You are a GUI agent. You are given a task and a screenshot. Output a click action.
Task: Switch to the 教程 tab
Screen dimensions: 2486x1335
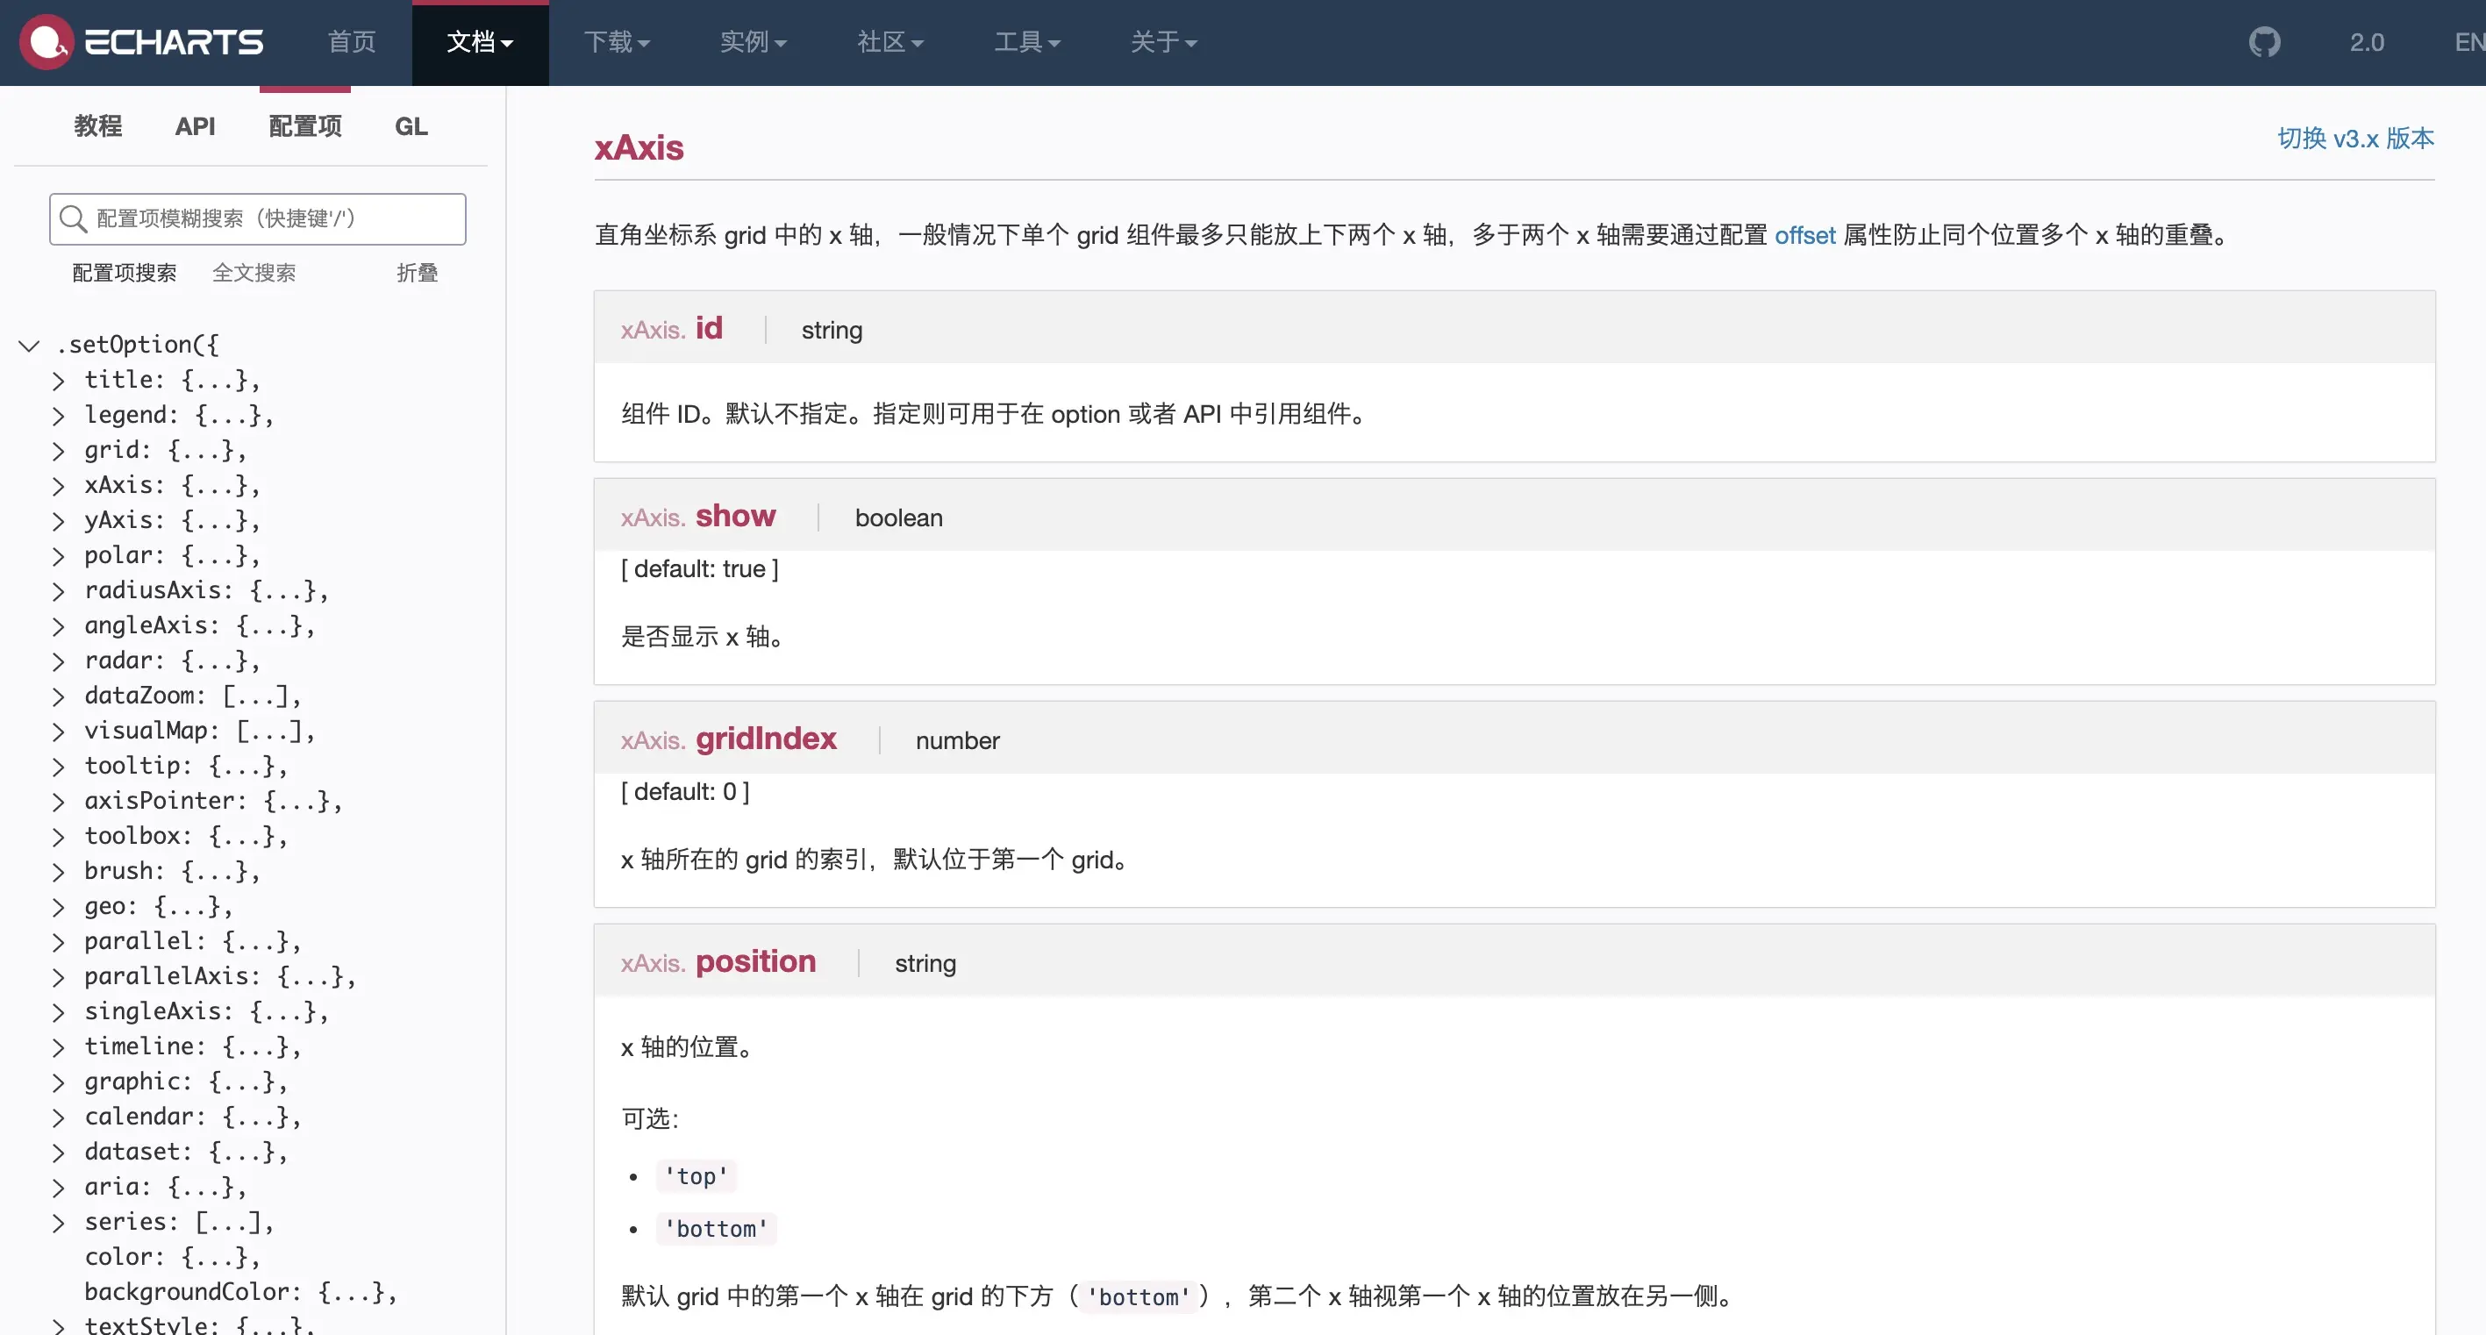[x=97, y=126]
